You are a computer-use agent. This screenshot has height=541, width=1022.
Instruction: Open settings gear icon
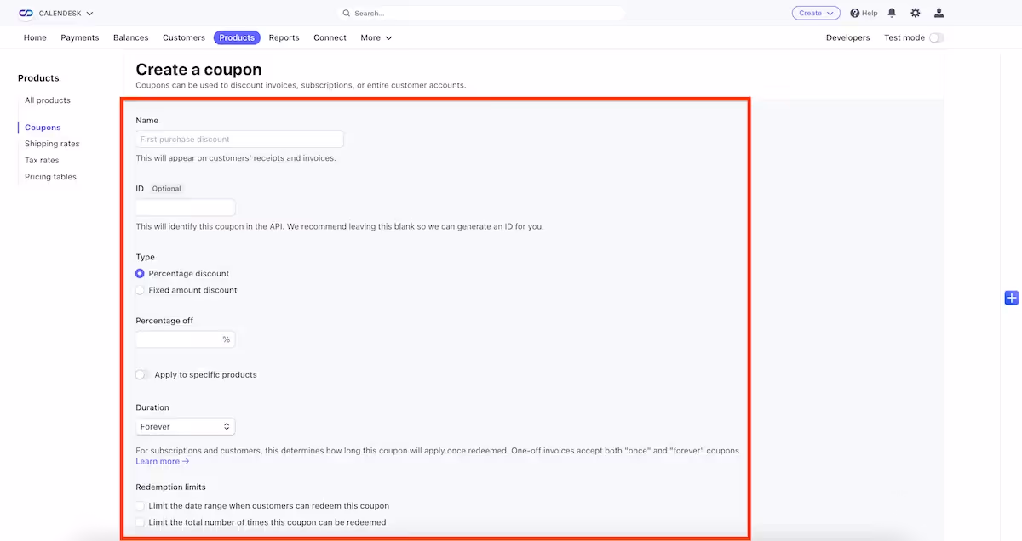tap(916, 14)
